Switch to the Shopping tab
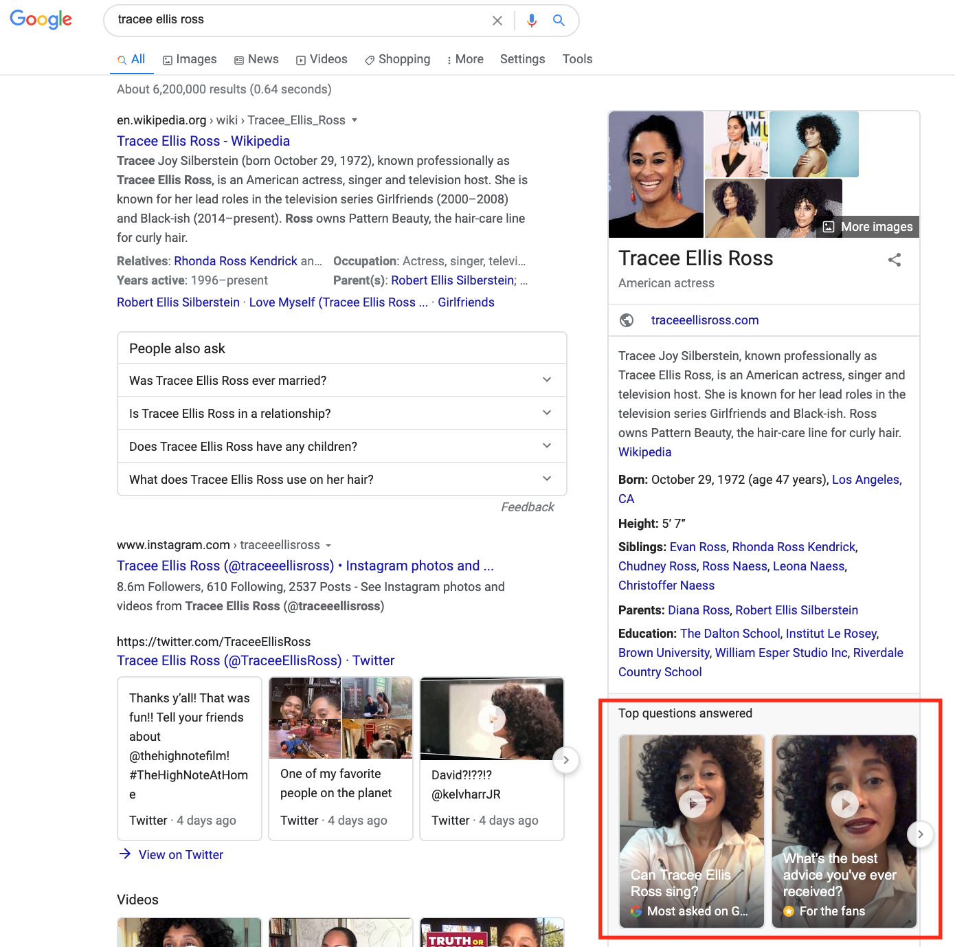 [x=398, y=60]
